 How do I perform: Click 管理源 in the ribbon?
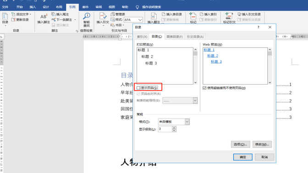coord(118,14)
